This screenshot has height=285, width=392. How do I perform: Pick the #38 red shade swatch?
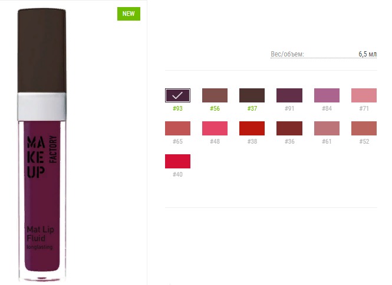click(252, 128)
